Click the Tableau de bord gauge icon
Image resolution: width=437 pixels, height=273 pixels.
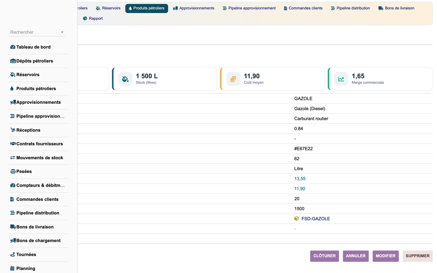point(13,47)
